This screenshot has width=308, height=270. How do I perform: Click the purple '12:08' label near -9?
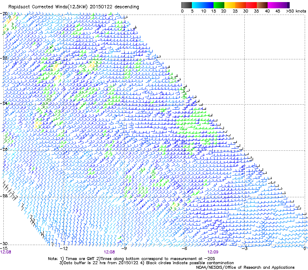109,252
